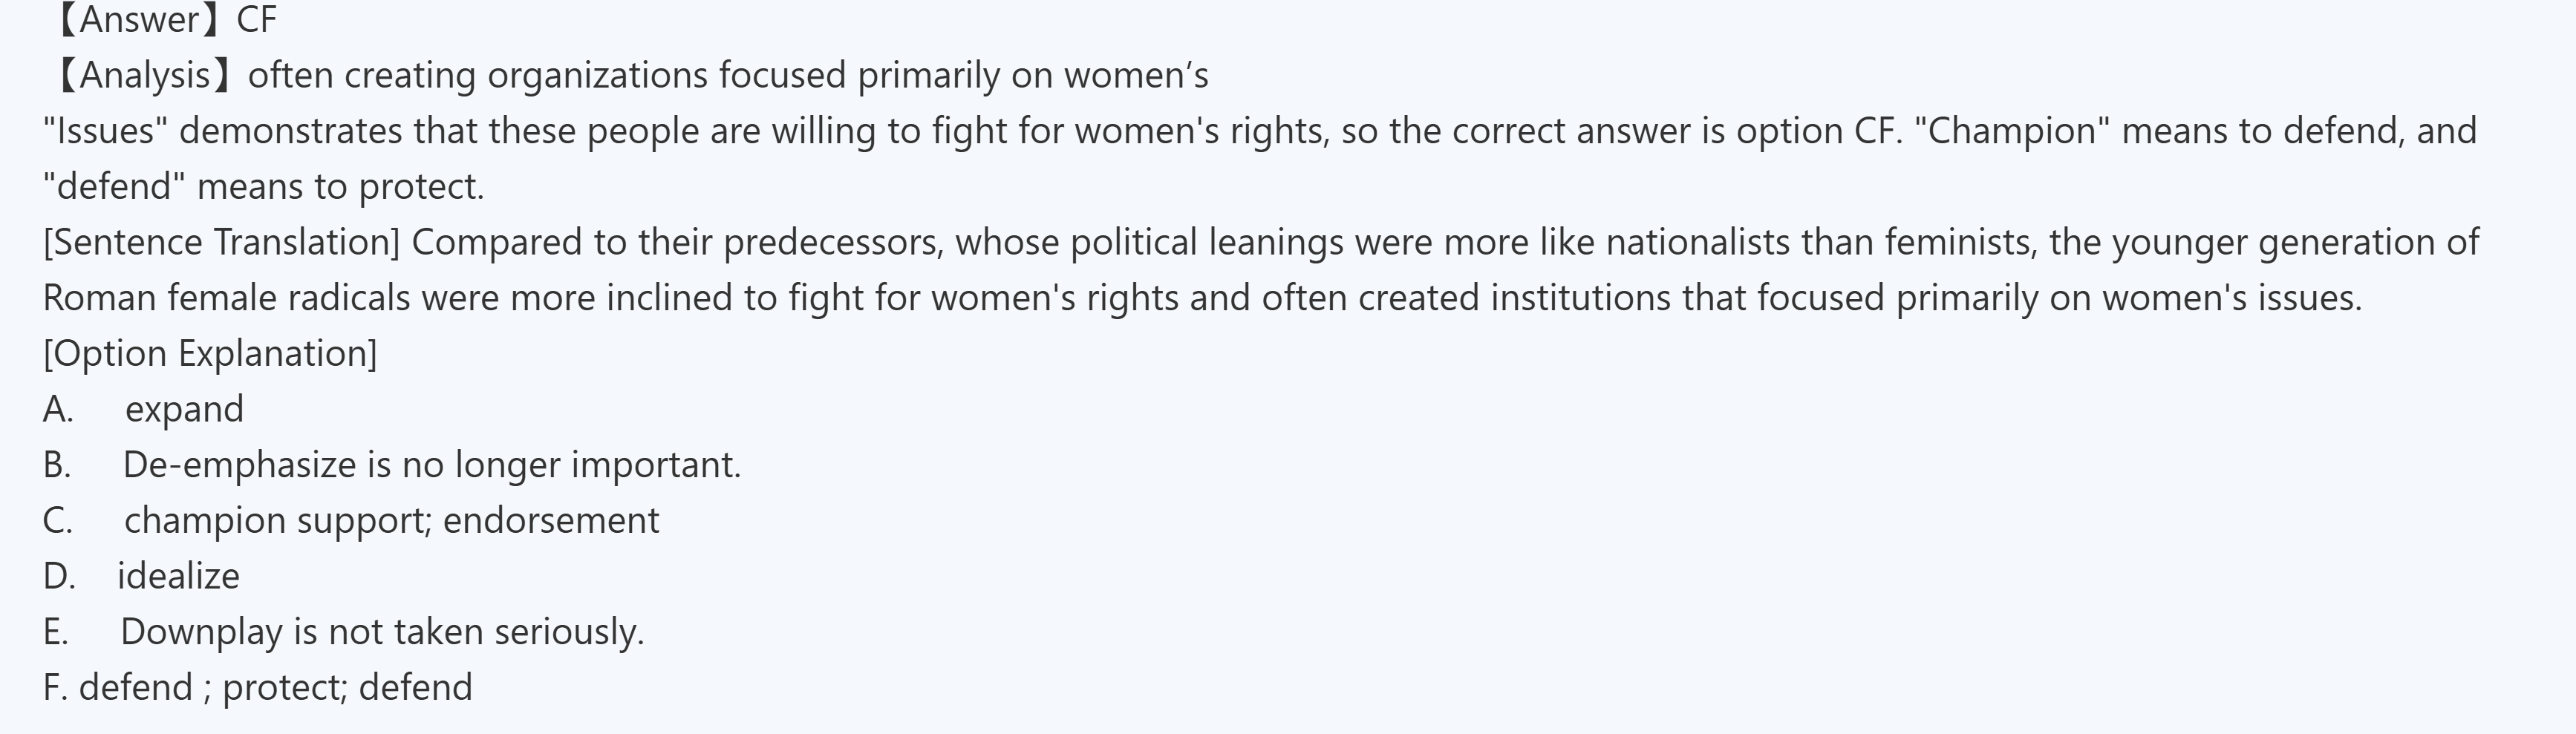
Task: Click the [Sentence Translation] label
Action: [x=221, y=243]
